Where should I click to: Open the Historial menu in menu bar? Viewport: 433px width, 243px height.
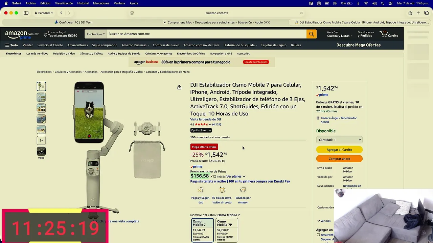click(83, 3)
